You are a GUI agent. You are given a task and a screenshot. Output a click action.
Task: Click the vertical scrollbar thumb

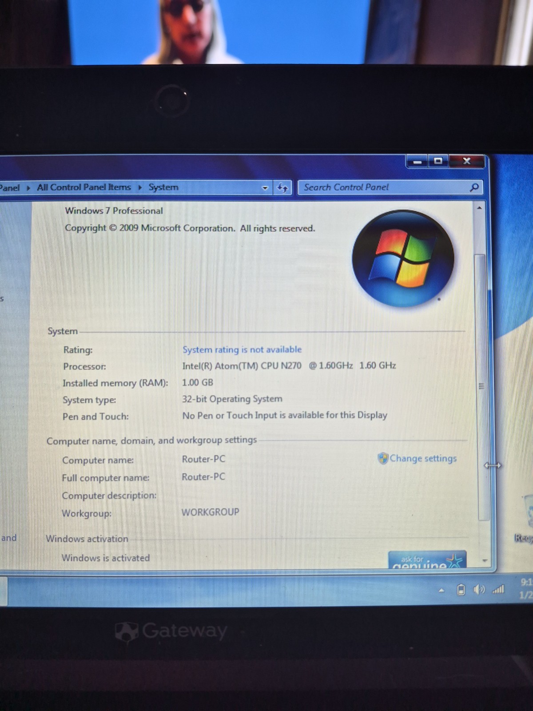click(x=481, y=387)
